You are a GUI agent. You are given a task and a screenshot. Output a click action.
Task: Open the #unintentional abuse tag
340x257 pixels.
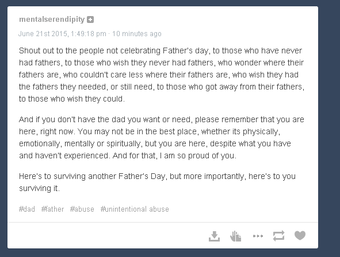(x=135, y=209)
